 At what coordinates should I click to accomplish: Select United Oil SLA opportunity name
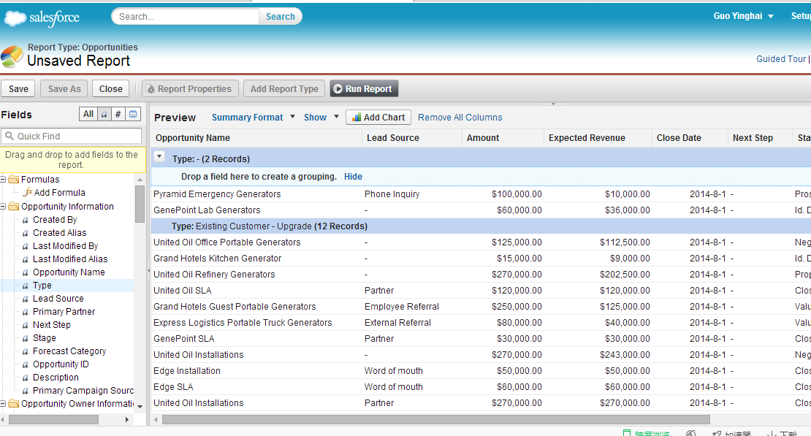(183, 291)
